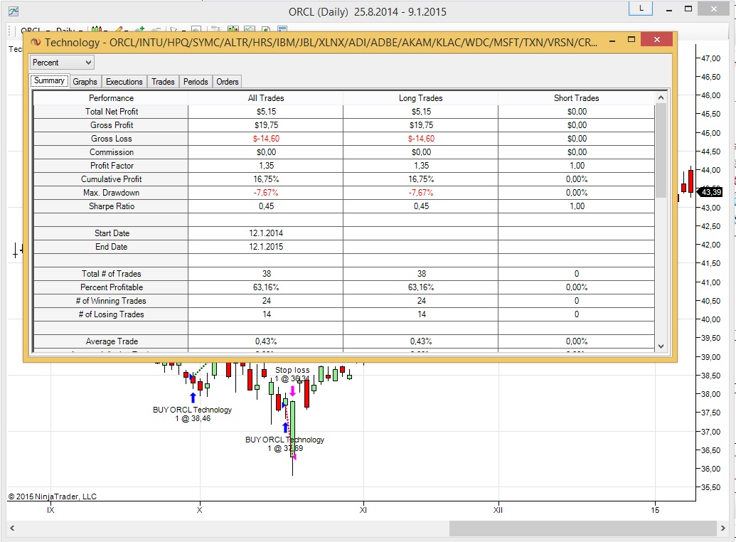
Task: Select the Percent Profitable row label
Action: pyautogui.click(x=111, y=287)
